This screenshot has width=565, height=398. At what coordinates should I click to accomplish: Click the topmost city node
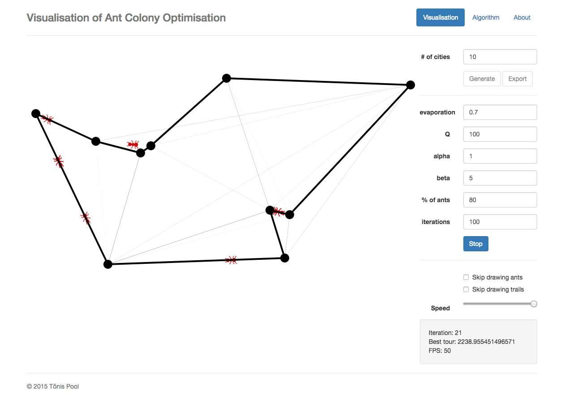(226, 78)
